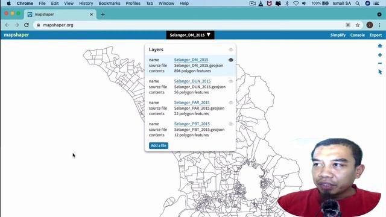Open the Profiles menu

click(133, 4)
